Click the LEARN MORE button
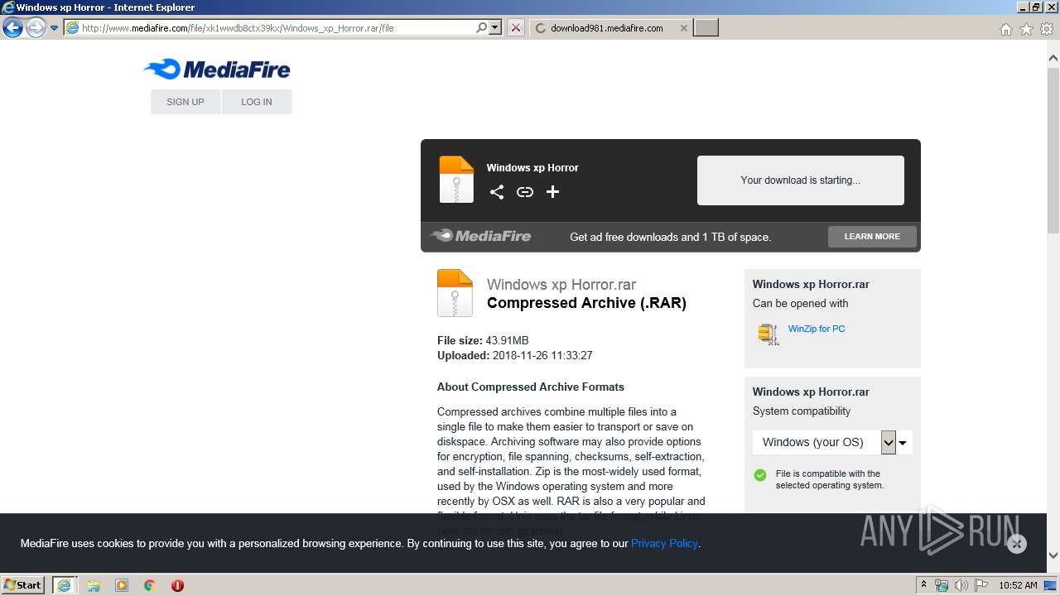1060x596 pixels. tap(872, 237)
